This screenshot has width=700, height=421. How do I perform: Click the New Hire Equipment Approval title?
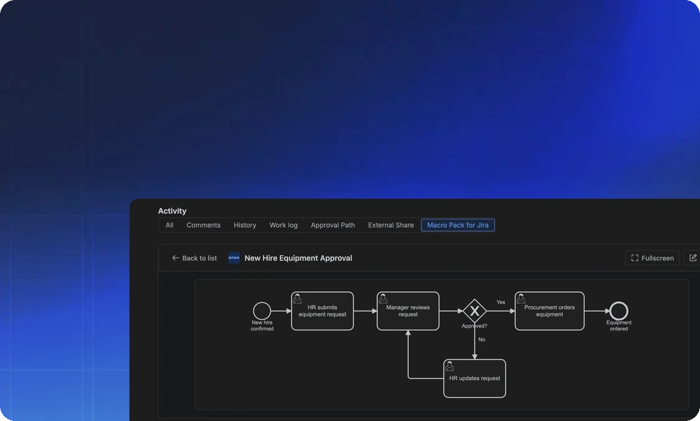point(298,258)
